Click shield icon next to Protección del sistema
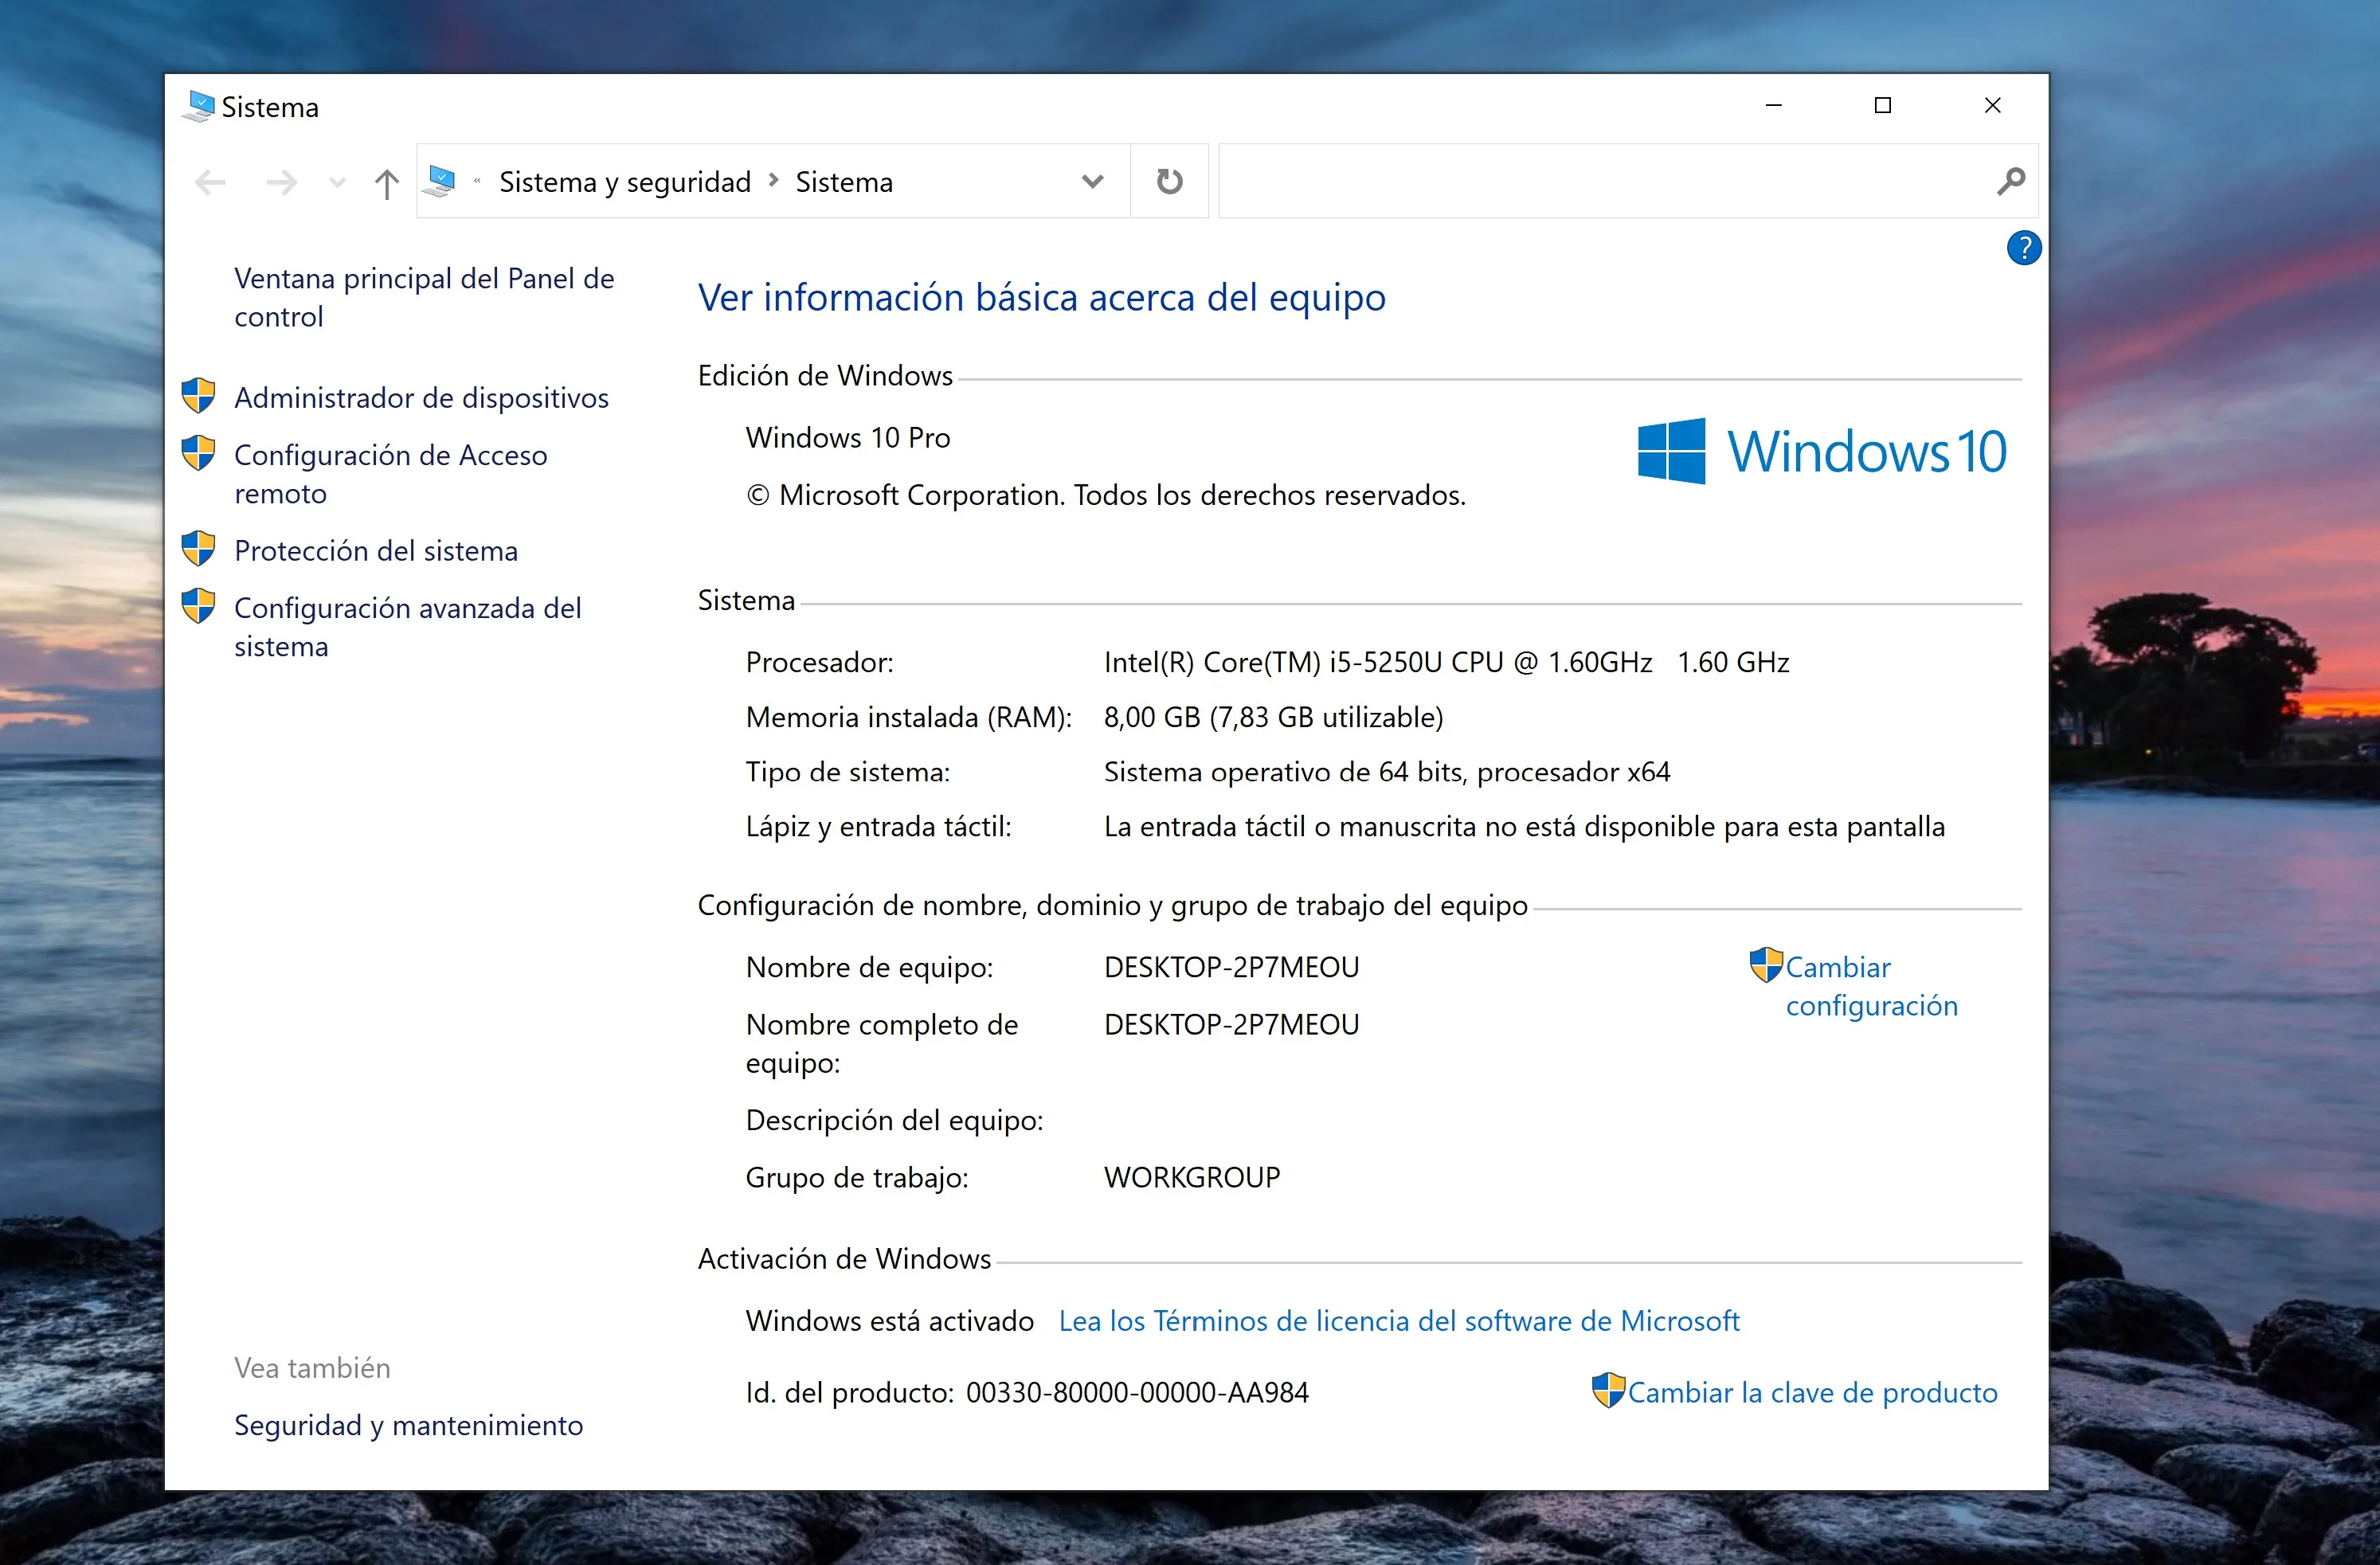 198,549
